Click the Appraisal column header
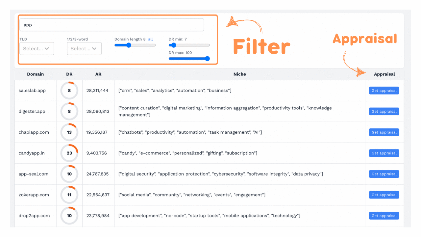Screen dimensions: 421x237 pyautogui.click(x=384, y=74)
